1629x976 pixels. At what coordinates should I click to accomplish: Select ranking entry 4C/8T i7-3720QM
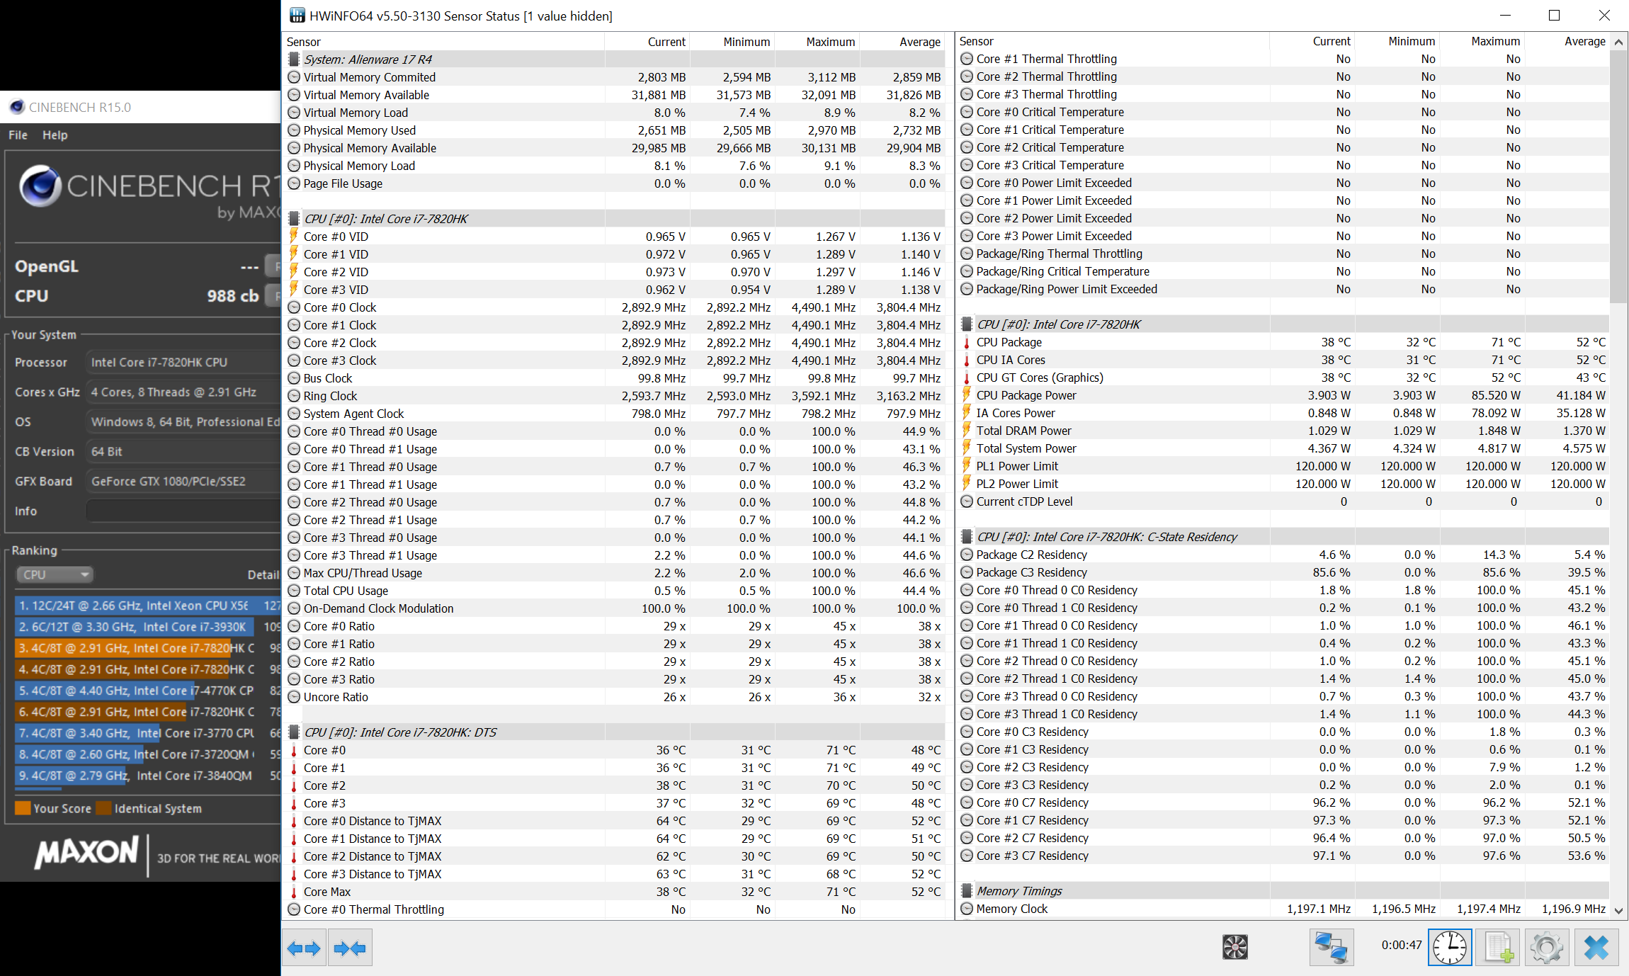click(147, 754)
